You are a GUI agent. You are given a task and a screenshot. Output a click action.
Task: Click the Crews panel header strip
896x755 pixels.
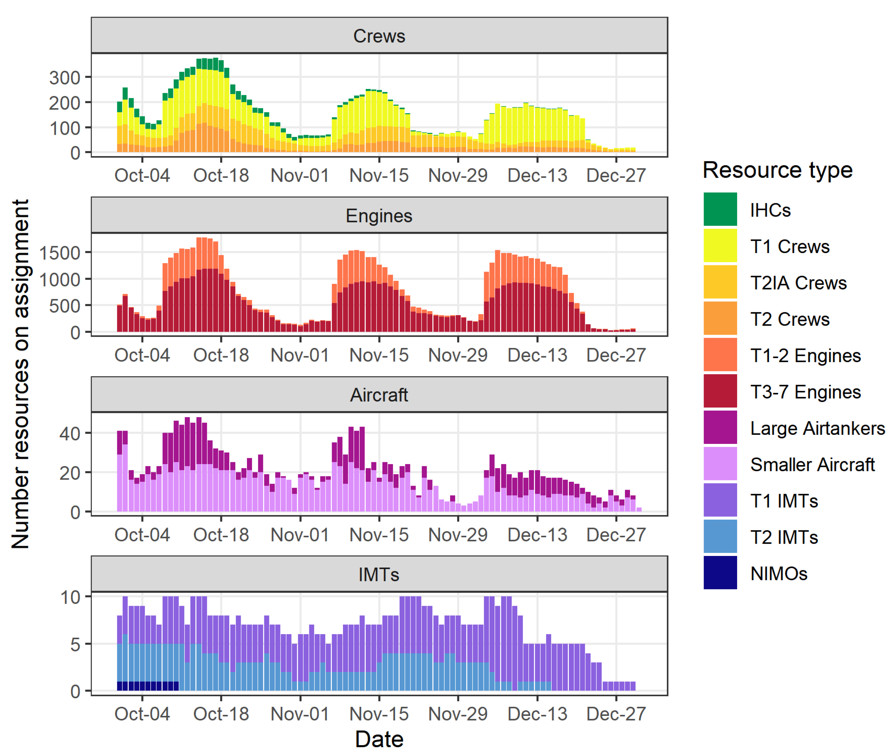[379, 36]
